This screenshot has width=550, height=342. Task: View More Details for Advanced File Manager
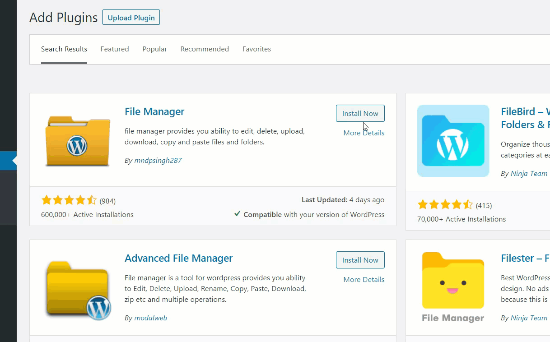tap(364, 279)
